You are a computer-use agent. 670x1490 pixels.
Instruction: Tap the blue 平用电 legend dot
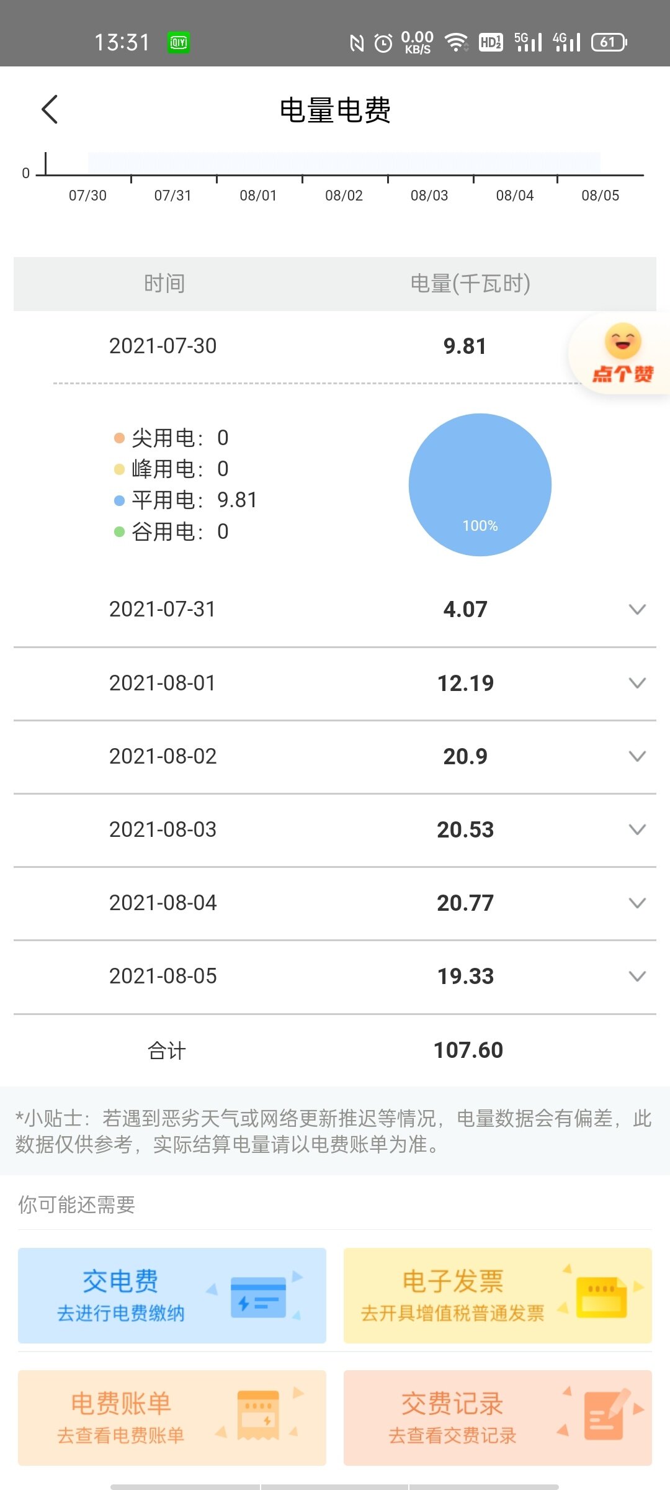coord(120,500)
